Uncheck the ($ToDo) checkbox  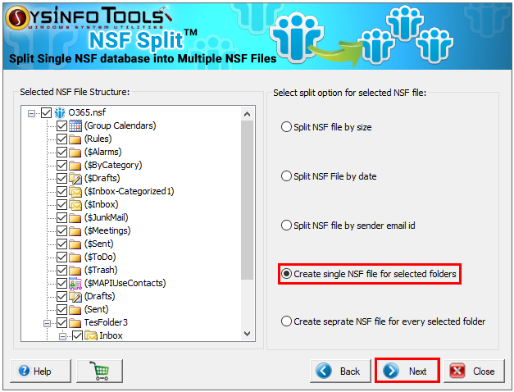click(x=62, y=258)
